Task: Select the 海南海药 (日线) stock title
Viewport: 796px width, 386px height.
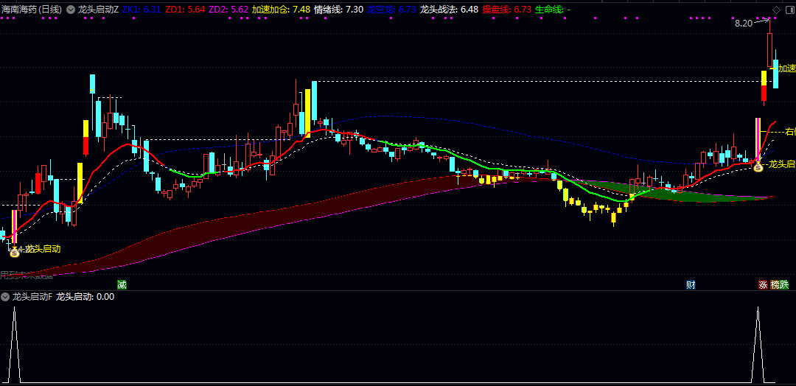Action: pos(32,10)
